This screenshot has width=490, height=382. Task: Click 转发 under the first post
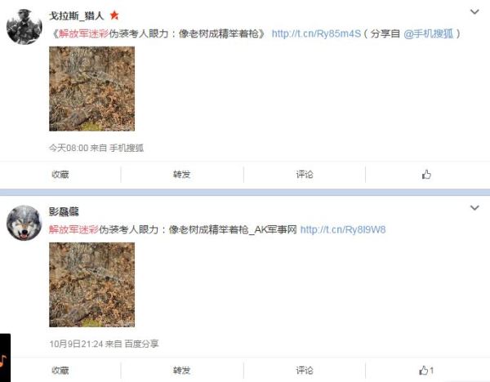(x=182, y=175)
